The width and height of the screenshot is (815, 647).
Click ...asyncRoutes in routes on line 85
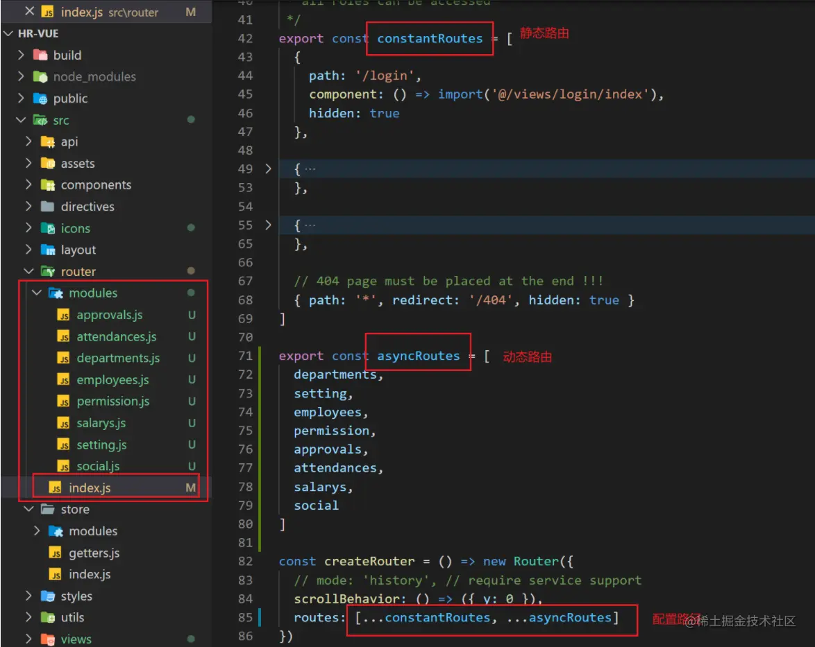(560, 617)
